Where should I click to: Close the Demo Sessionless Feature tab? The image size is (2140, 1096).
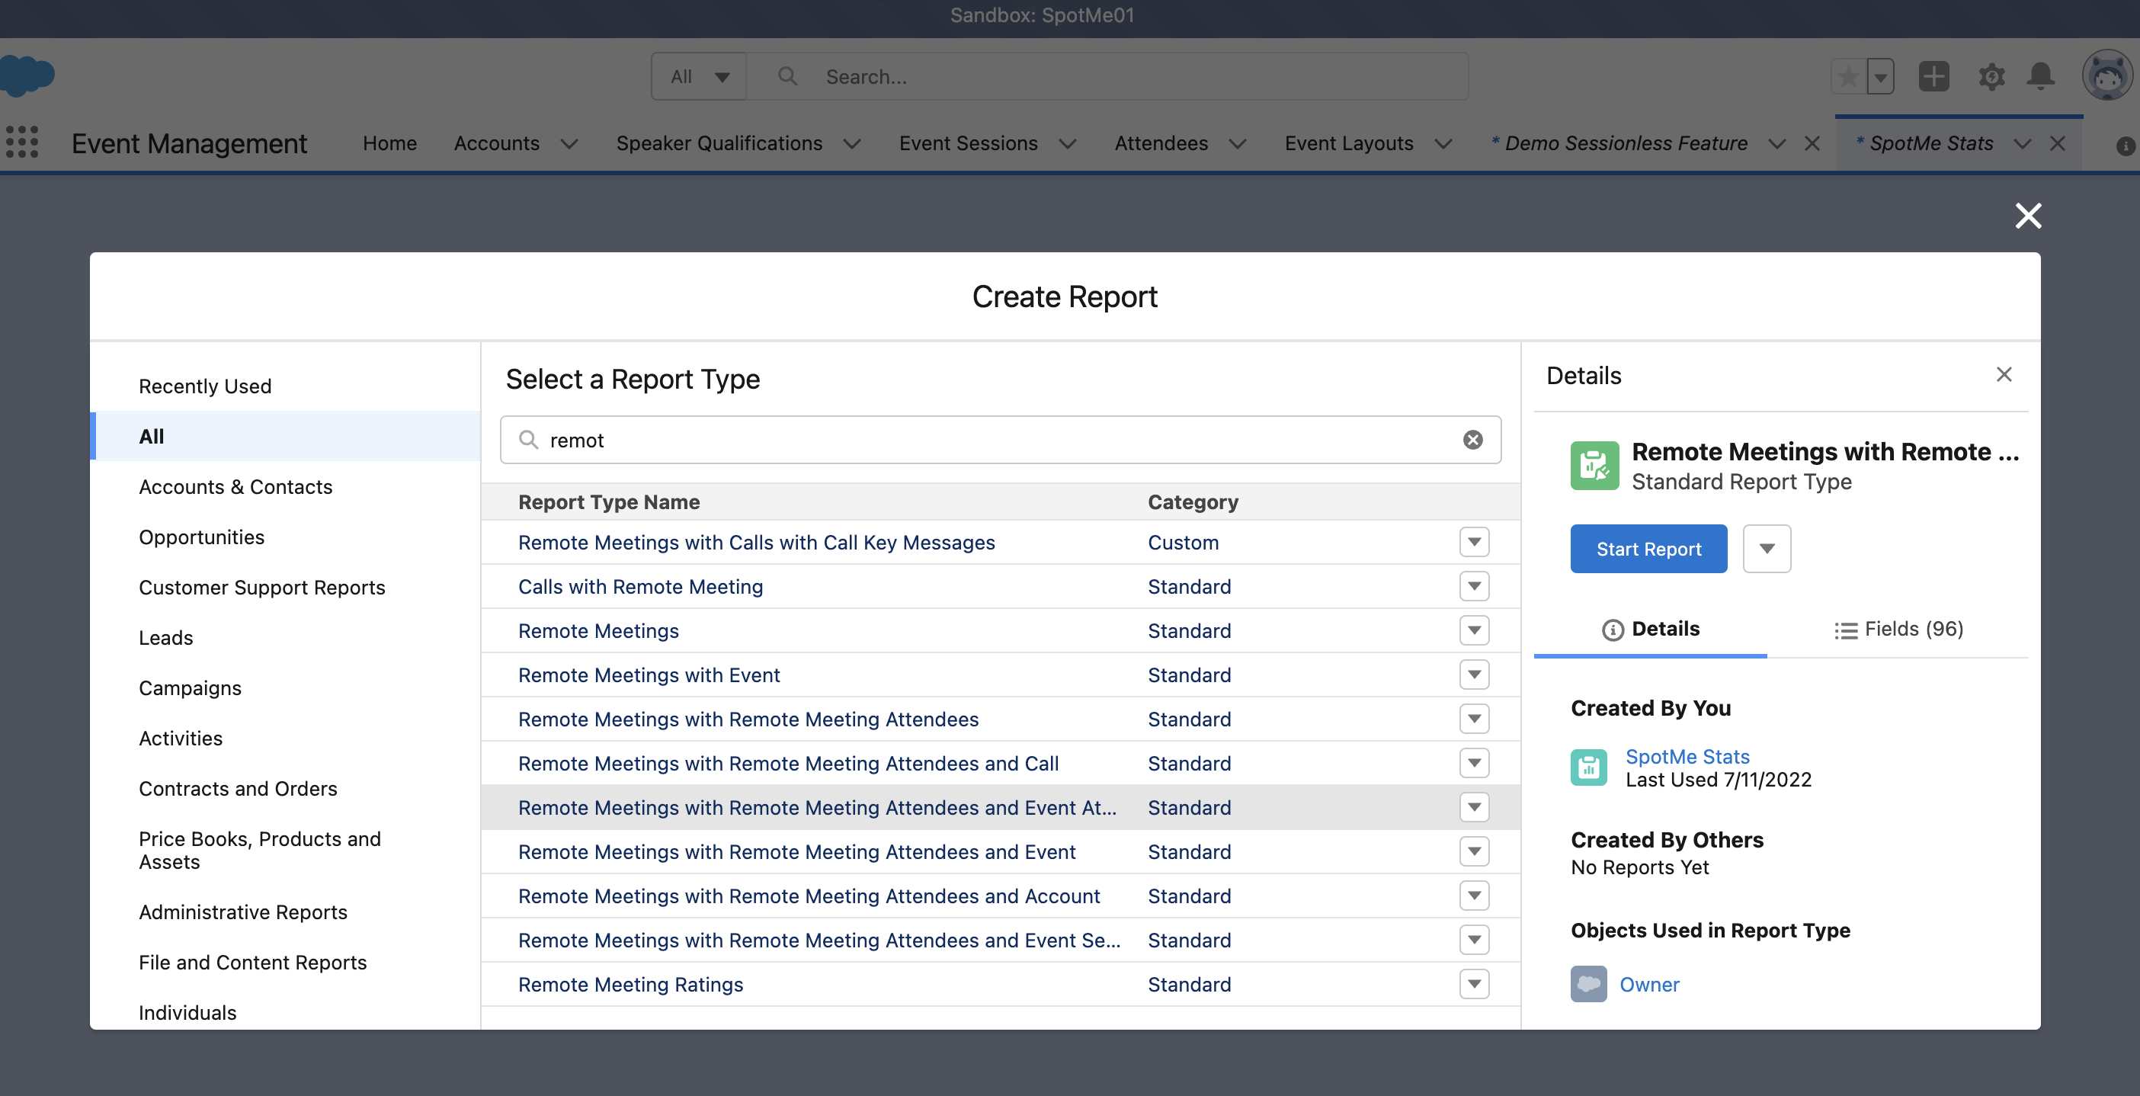pos(1812,144)
